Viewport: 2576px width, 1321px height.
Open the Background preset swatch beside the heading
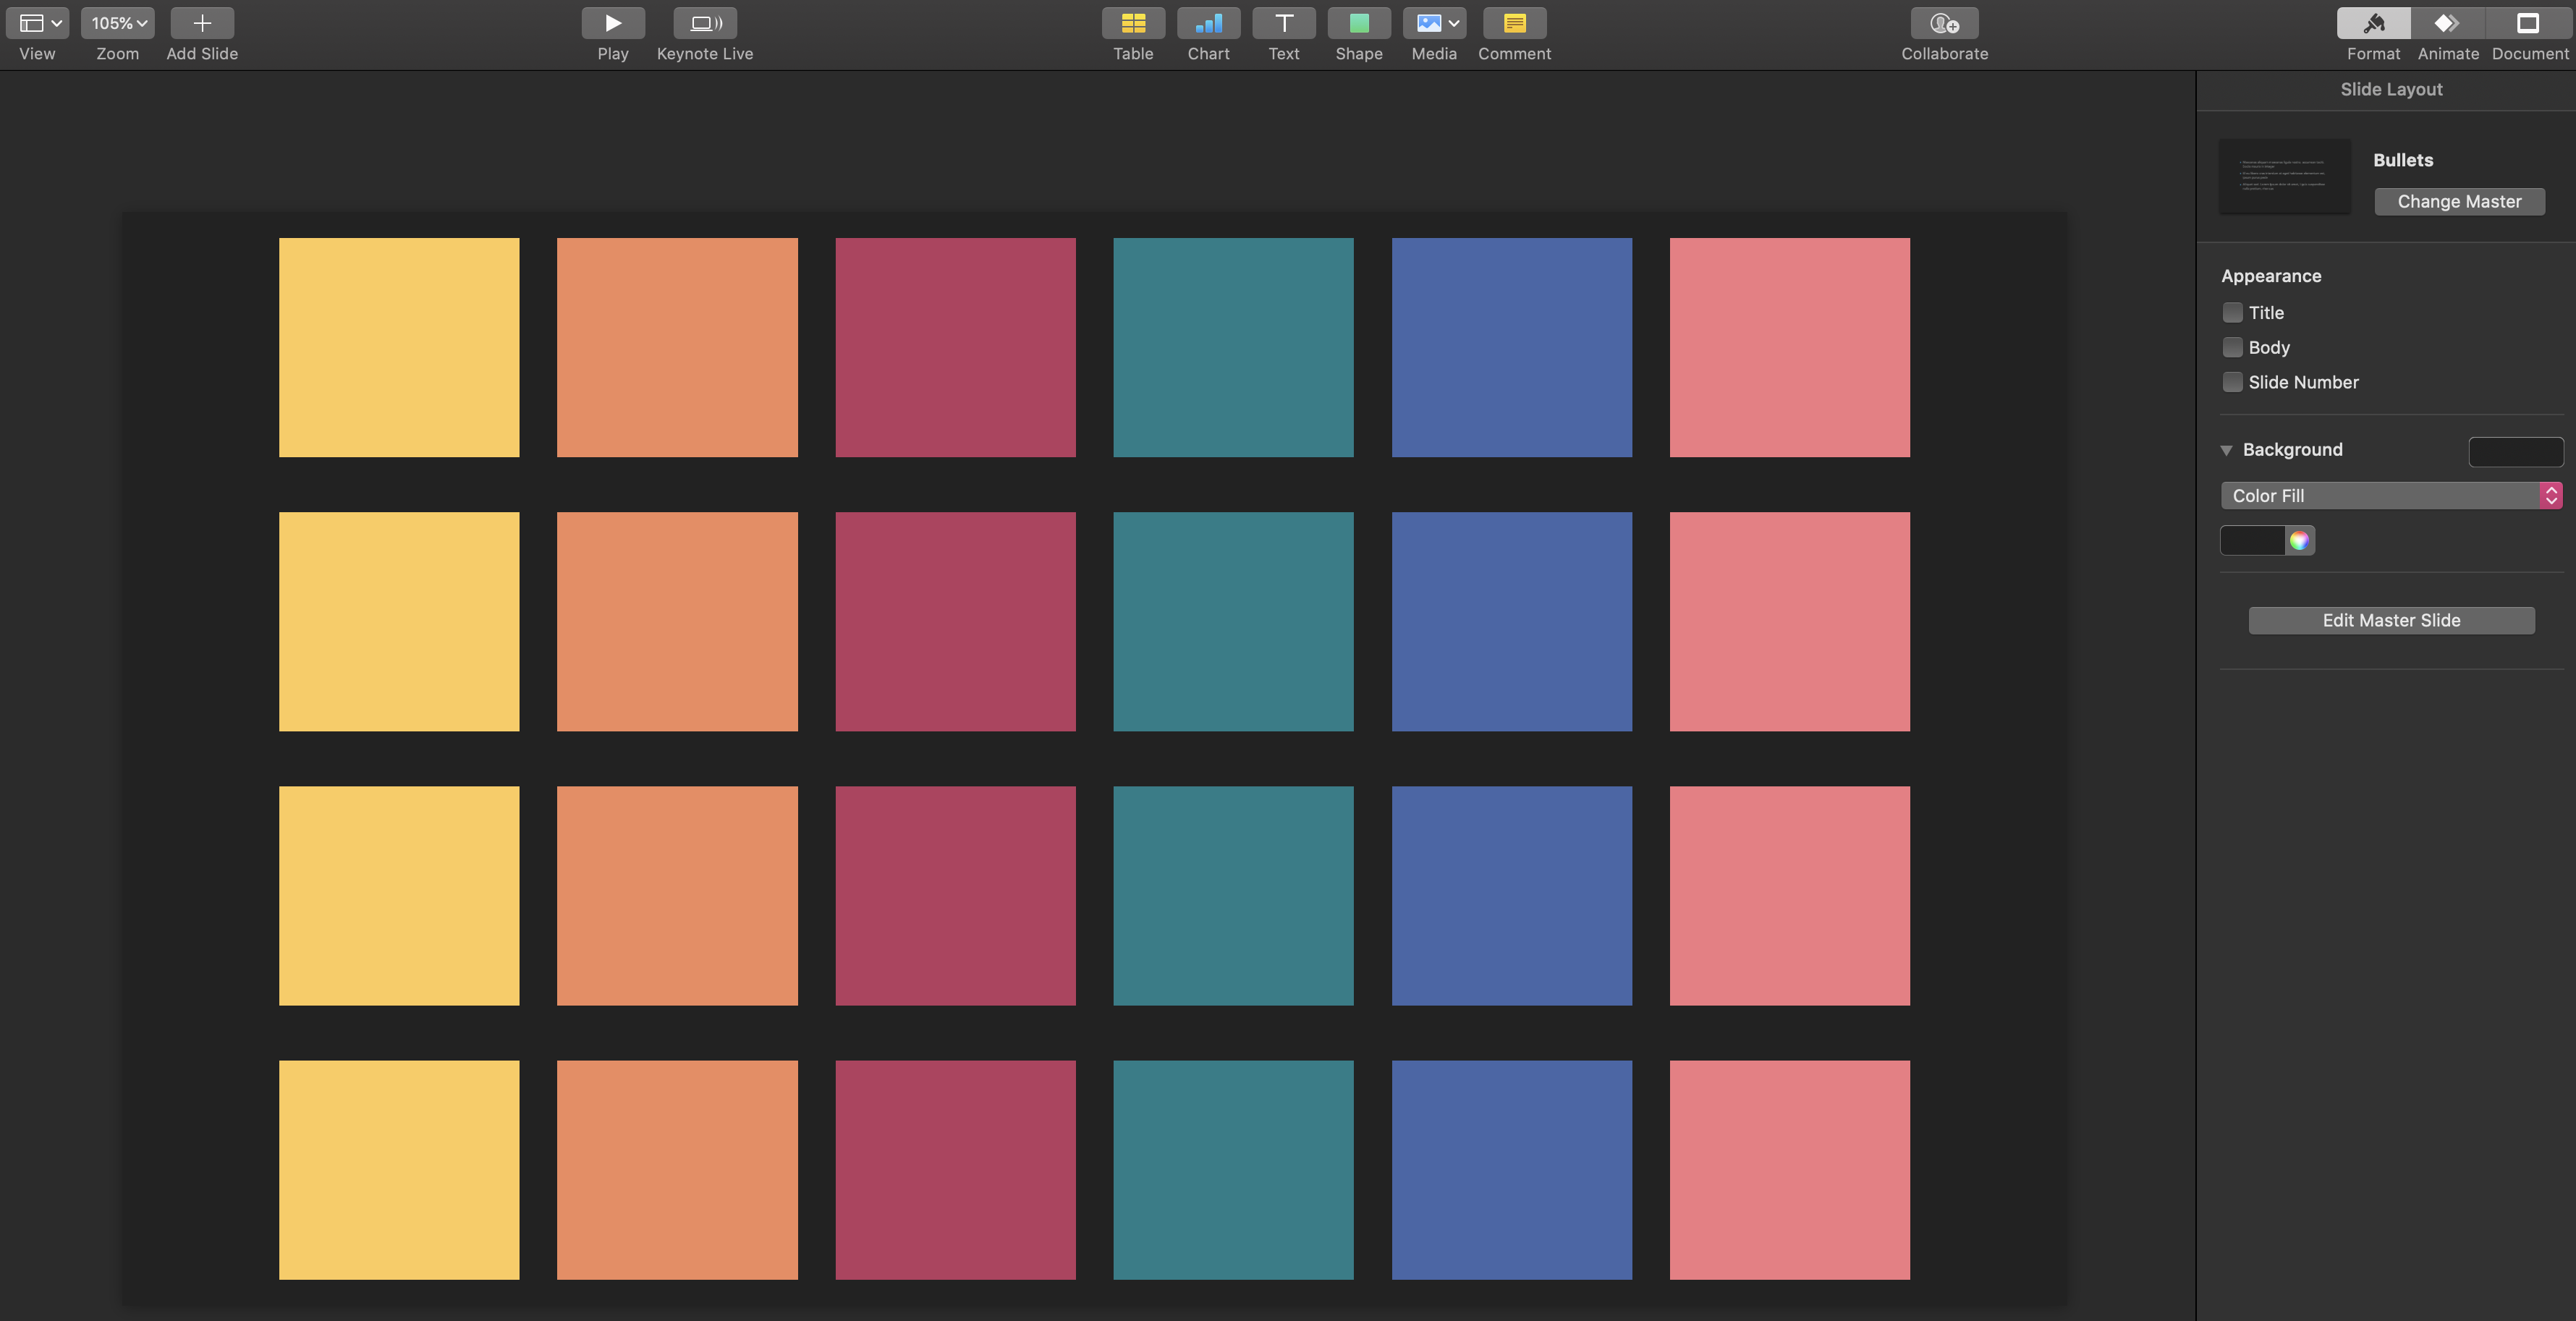tap(2515, 451)
